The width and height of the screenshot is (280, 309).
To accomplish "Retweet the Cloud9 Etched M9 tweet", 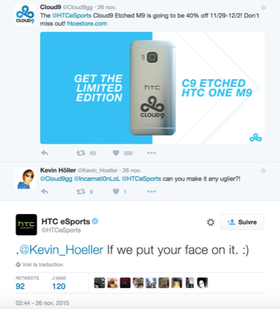I will [81, 153].
